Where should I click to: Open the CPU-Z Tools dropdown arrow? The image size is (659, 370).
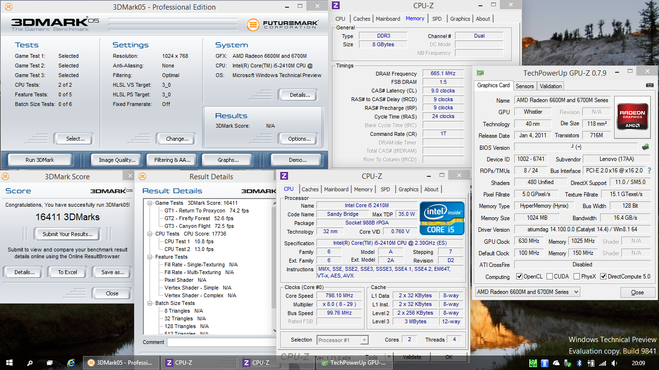click(389, 357)
